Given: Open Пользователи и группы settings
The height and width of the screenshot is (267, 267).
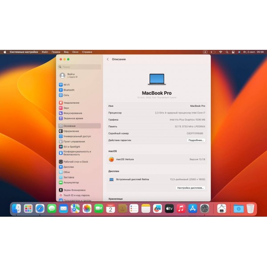Looking at the screenshot, I should [75, 200].
